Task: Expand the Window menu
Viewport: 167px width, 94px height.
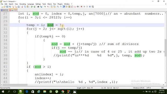Action: click(67, 4)
